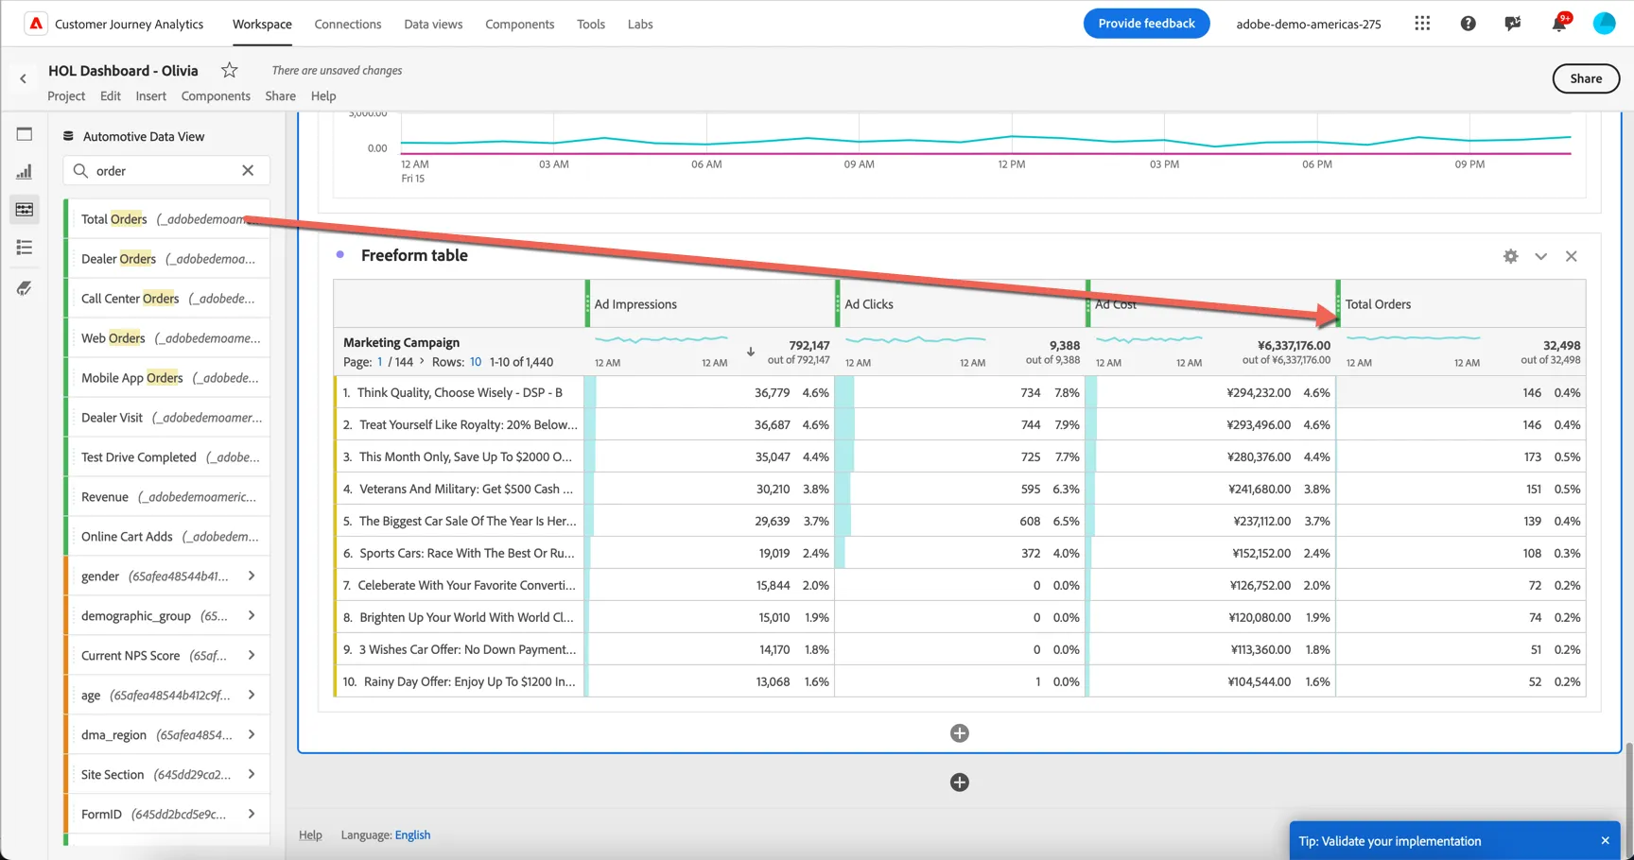
Task: Open the footer Help link
Action: (x=310, y=834)
